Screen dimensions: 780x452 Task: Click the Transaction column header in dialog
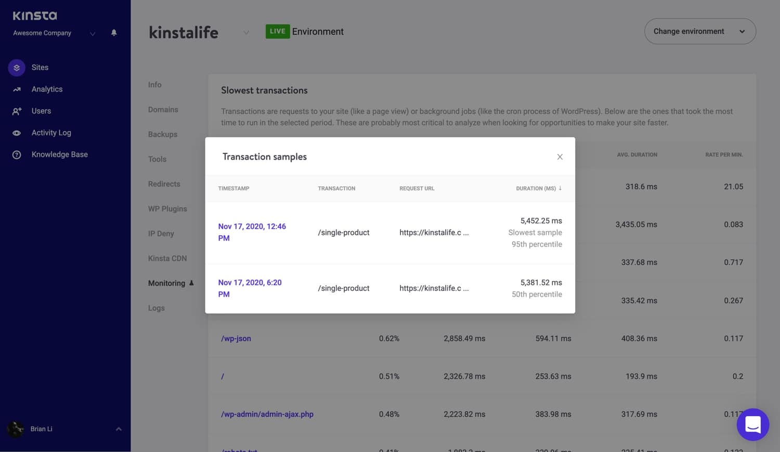(336, 188)
